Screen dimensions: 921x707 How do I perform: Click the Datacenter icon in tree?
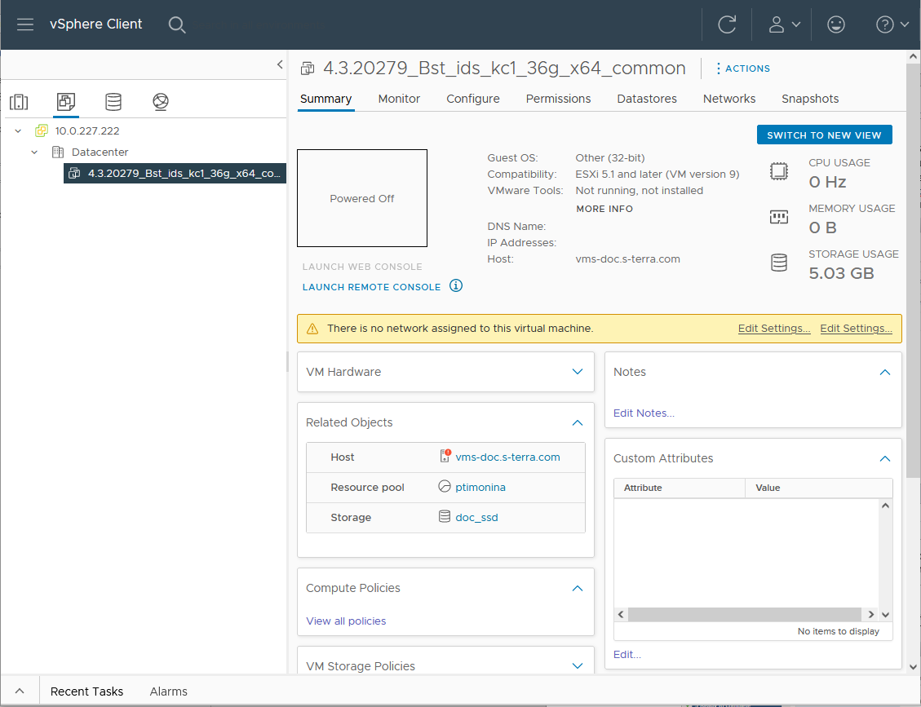pyautogui.click(x=58, y=152)
